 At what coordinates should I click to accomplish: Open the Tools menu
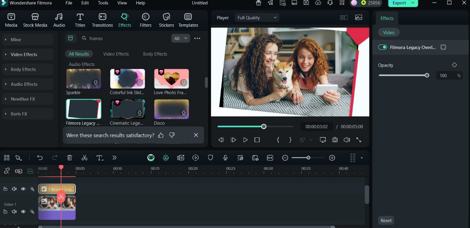coord(103,3)
